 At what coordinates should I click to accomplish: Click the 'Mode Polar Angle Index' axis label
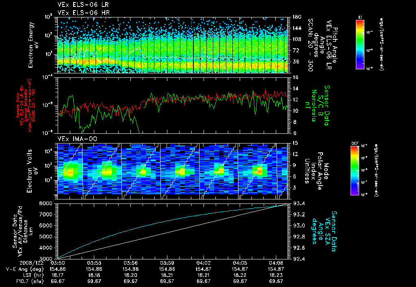pos(317,171)
